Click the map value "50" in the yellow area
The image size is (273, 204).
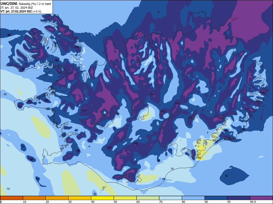coord(199,158)
